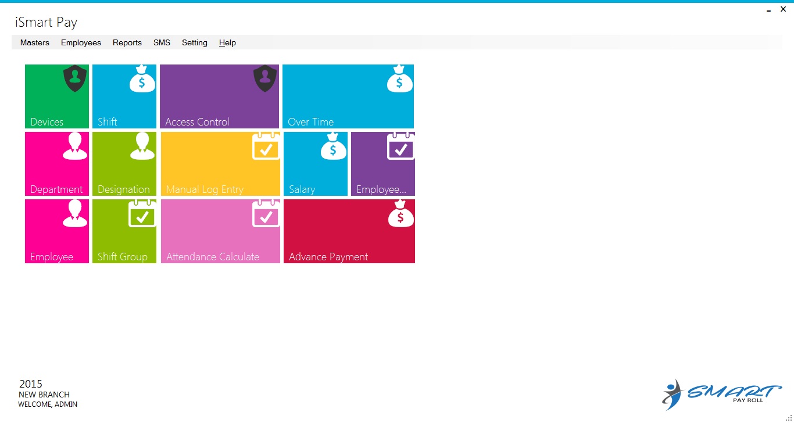Expand the Reports menu
794x423 pixels.
coord(127,42)
